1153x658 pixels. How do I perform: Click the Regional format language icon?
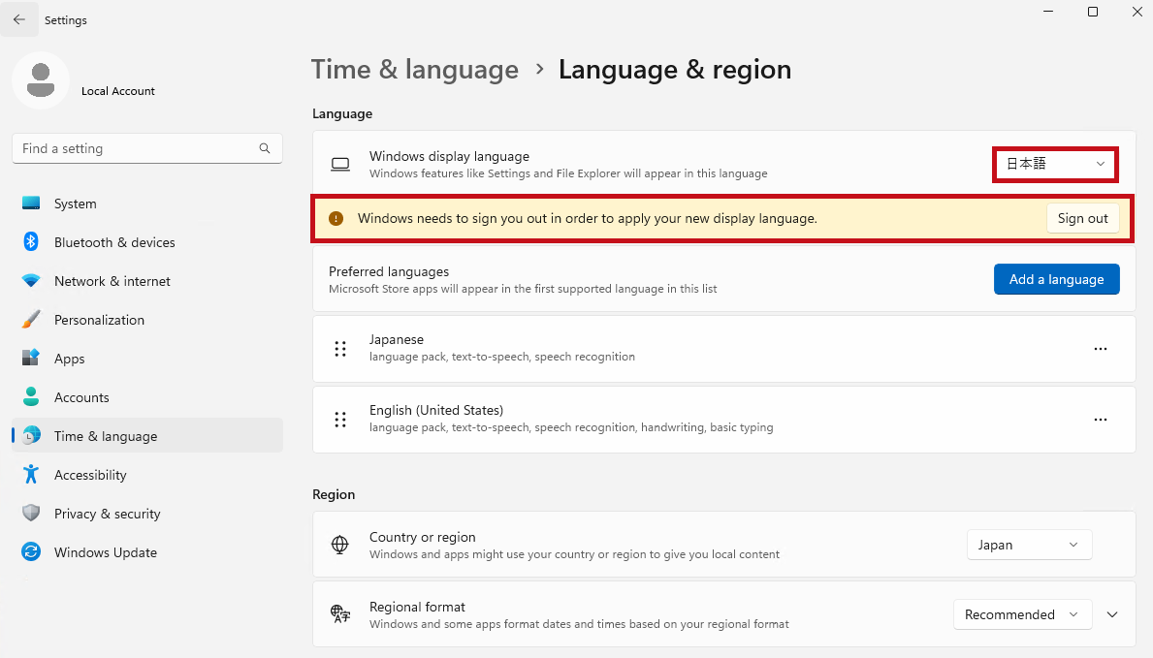[339, 613]
